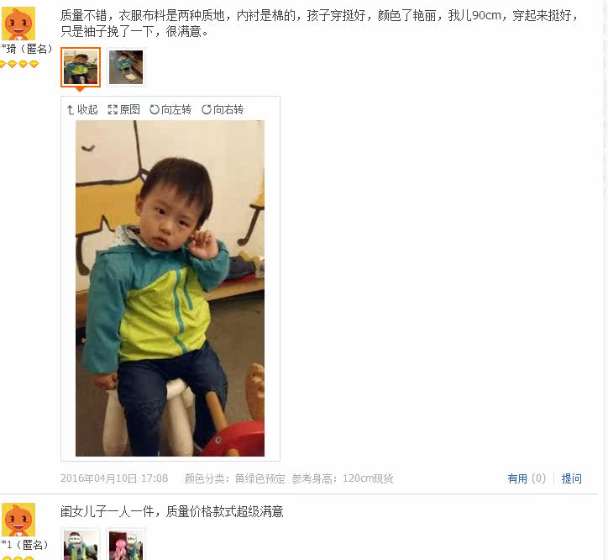Click the first reviewer's diamond rating icons
The width and height of the screenshot is (608, 560).
(x=19, y=64)
